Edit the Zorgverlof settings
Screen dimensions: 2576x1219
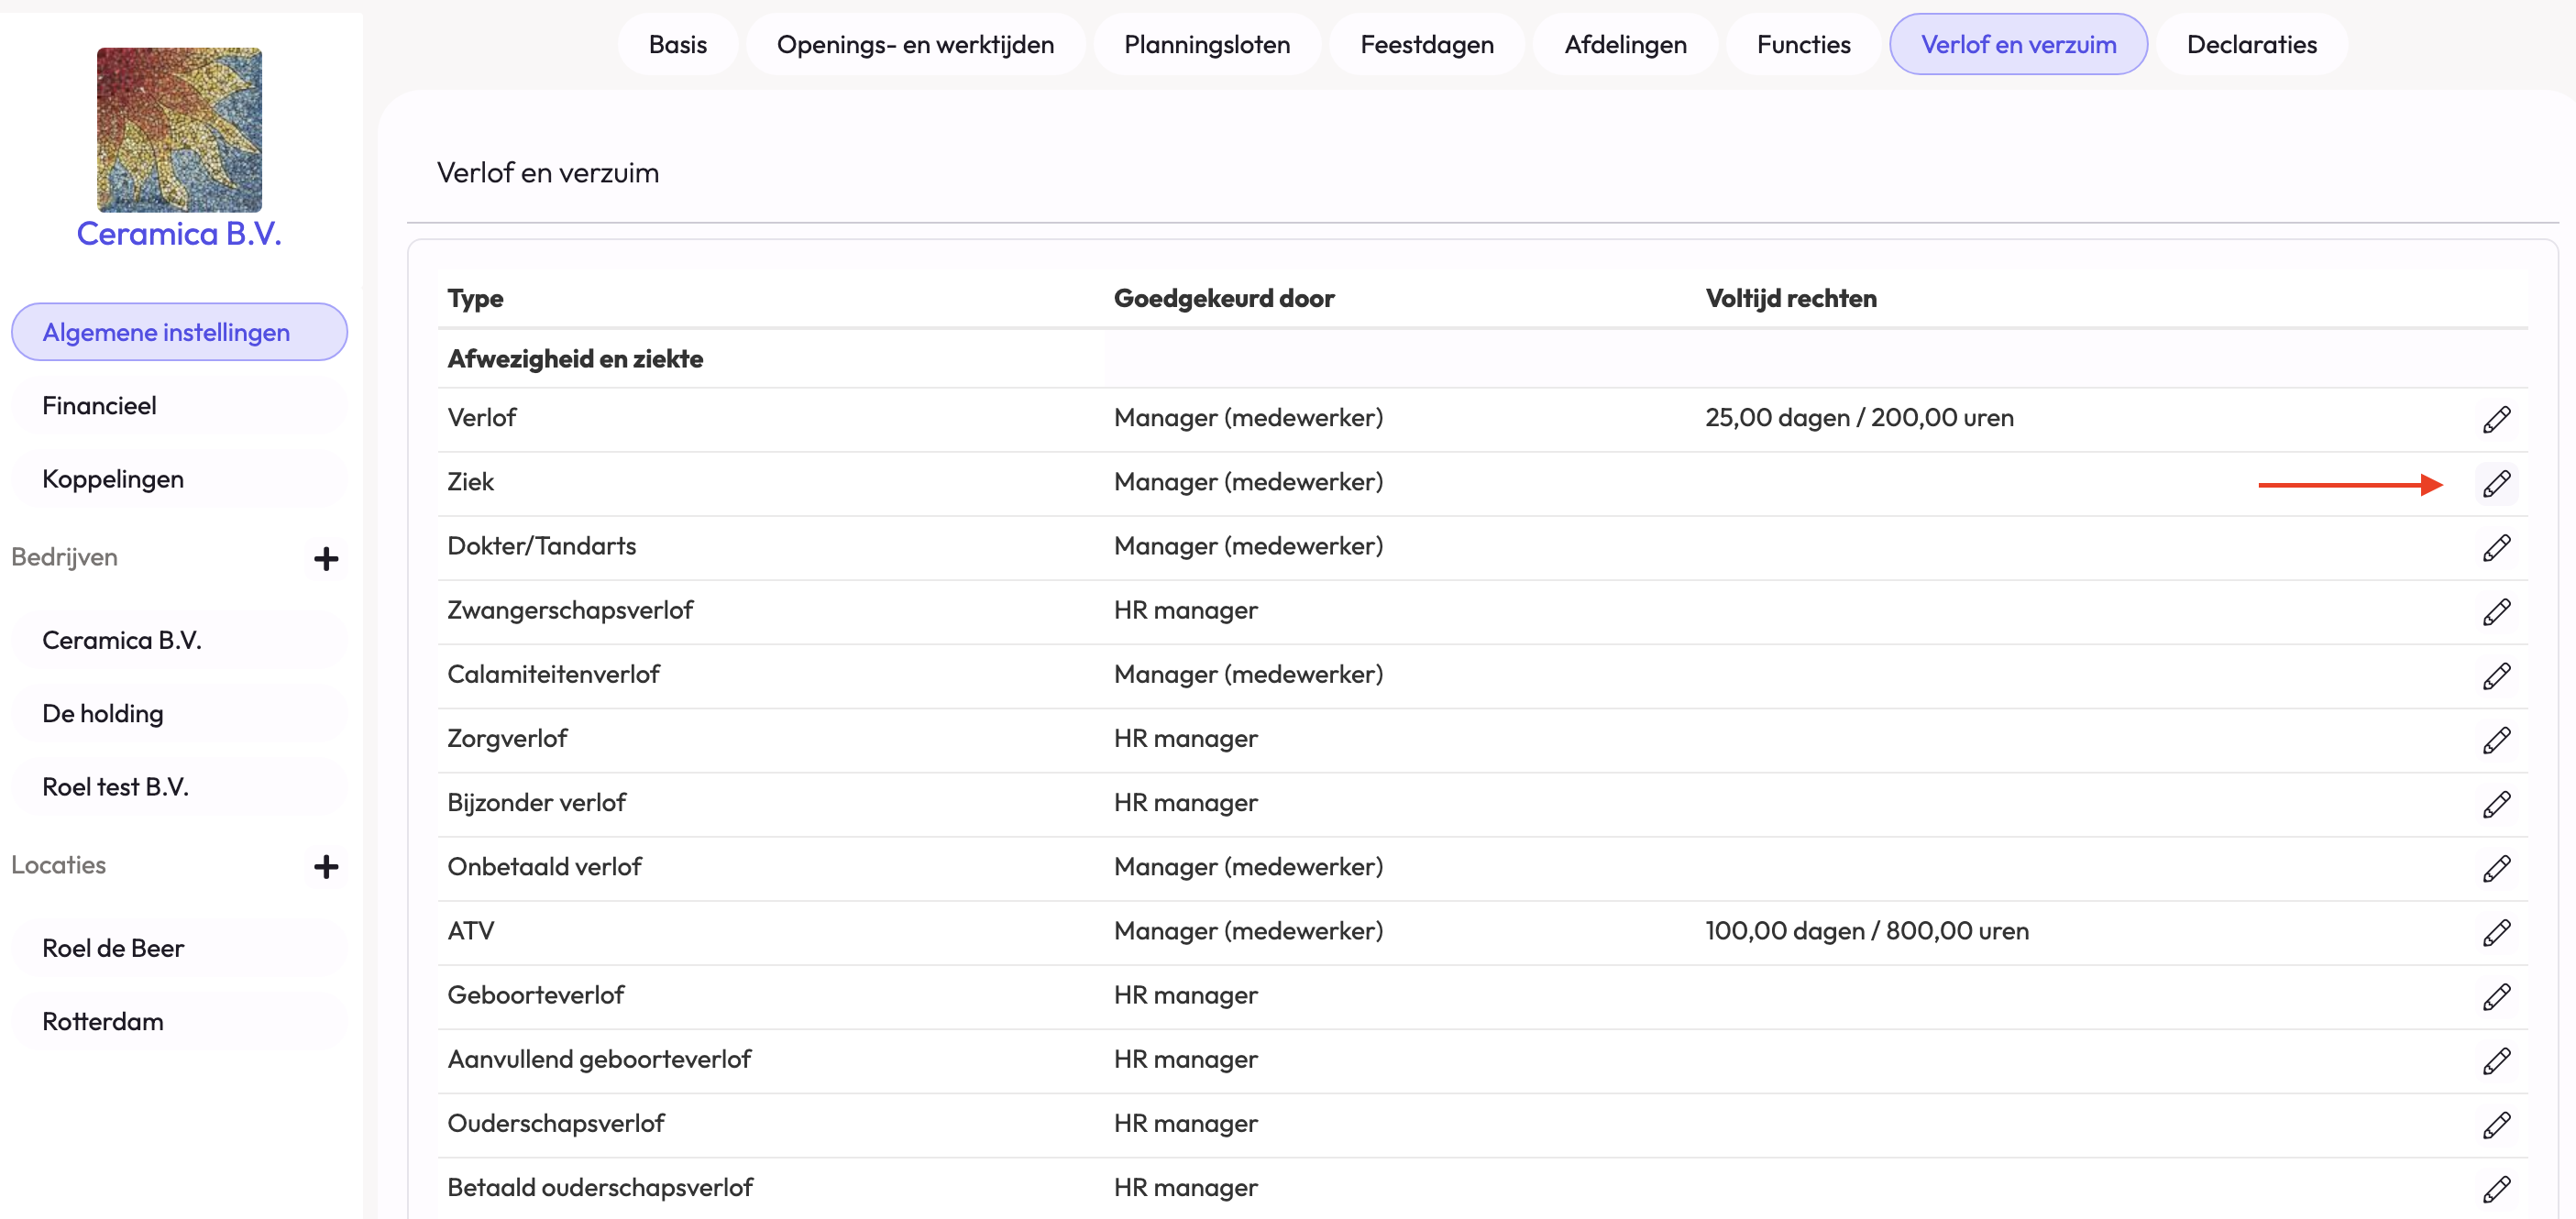pos(2496,739)
